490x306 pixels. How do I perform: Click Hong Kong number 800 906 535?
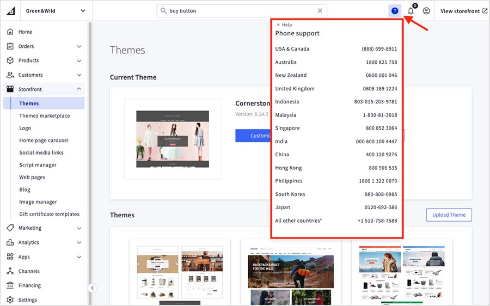383,168
